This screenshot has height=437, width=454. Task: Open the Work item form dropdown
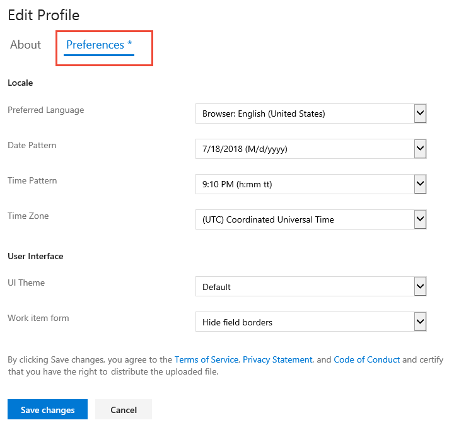tap(311, 322)
